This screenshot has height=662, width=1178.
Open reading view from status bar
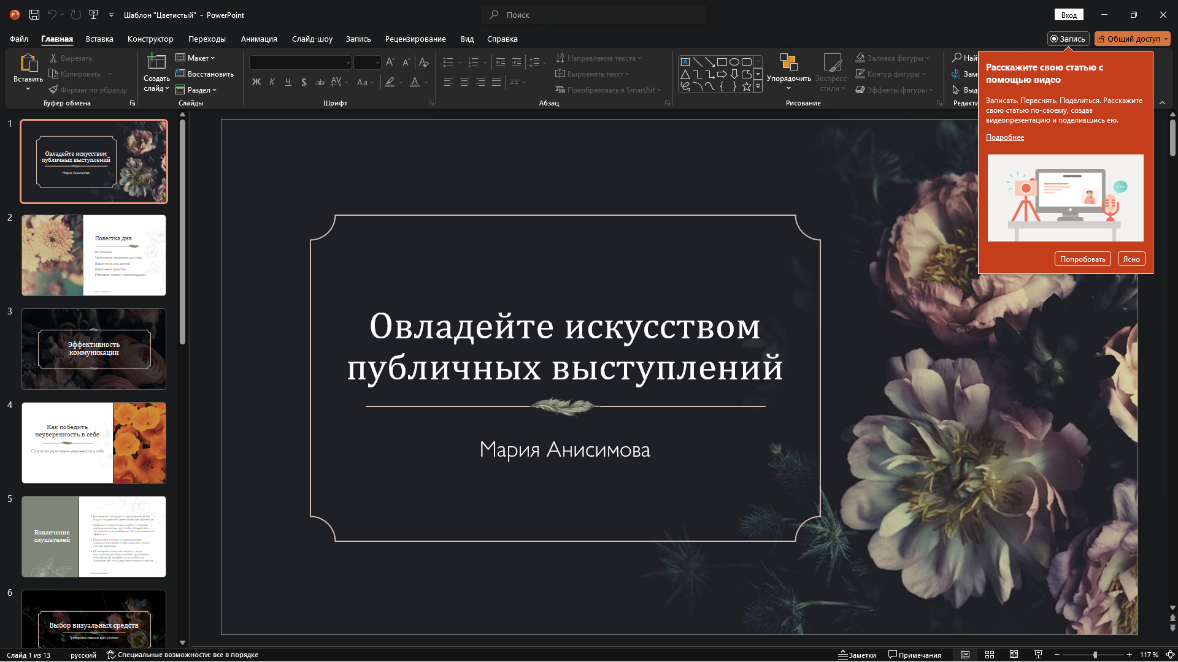1014,655
